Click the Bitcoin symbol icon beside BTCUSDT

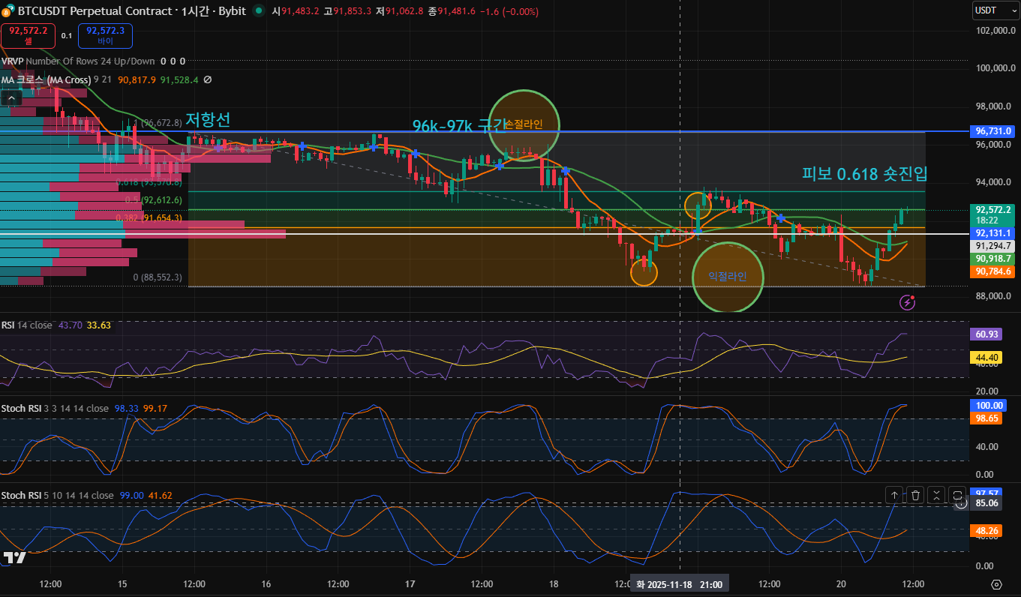[x=8, y=11]
